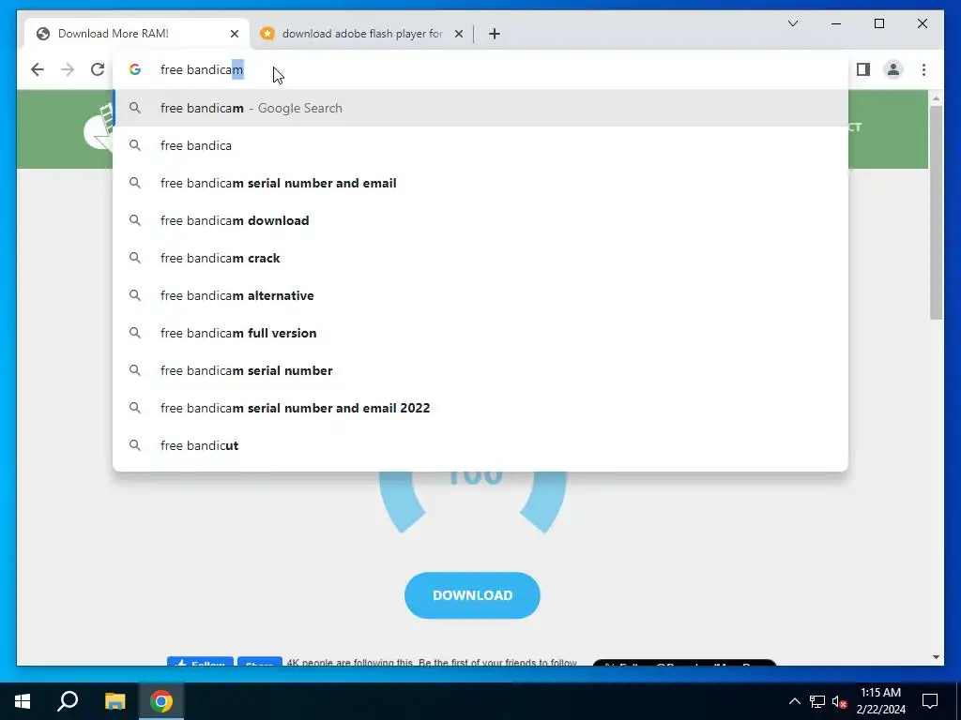Click the browser forward arrow

(x=68, y=69)
